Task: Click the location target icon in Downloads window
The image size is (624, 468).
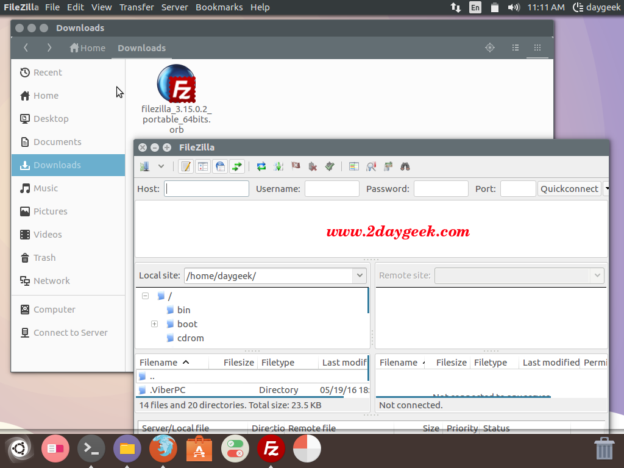Action: (x=490, y=48)
